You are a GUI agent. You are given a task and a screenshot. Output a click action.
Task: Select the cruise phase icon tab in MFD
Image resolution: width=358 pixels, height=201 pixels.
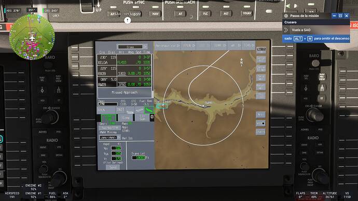pos(139,110)
